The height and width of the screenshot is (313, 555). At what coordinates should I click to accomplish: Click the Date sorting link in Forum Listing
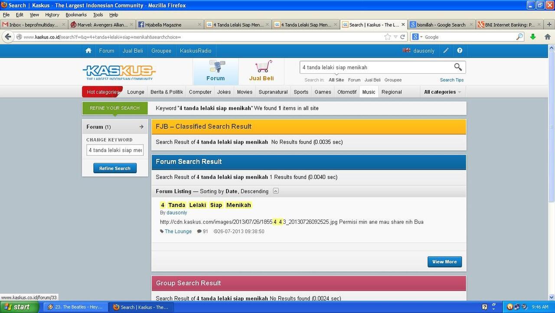[x=231, y=191]
